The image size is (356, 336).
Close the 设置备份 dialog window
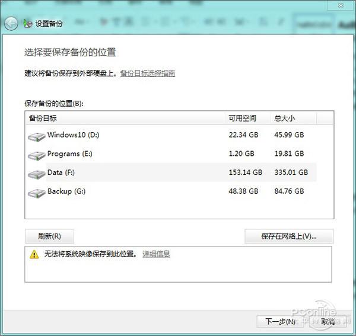(341, 5)
